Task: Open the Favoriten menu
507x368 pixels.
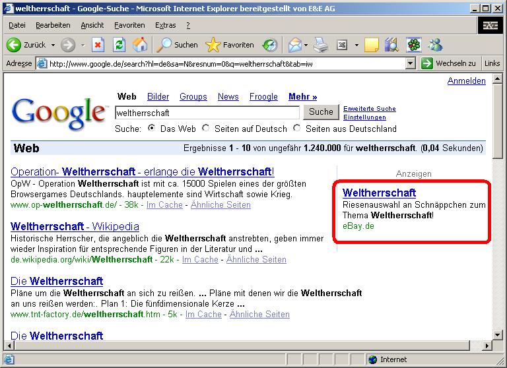Action: click(129, 25)
